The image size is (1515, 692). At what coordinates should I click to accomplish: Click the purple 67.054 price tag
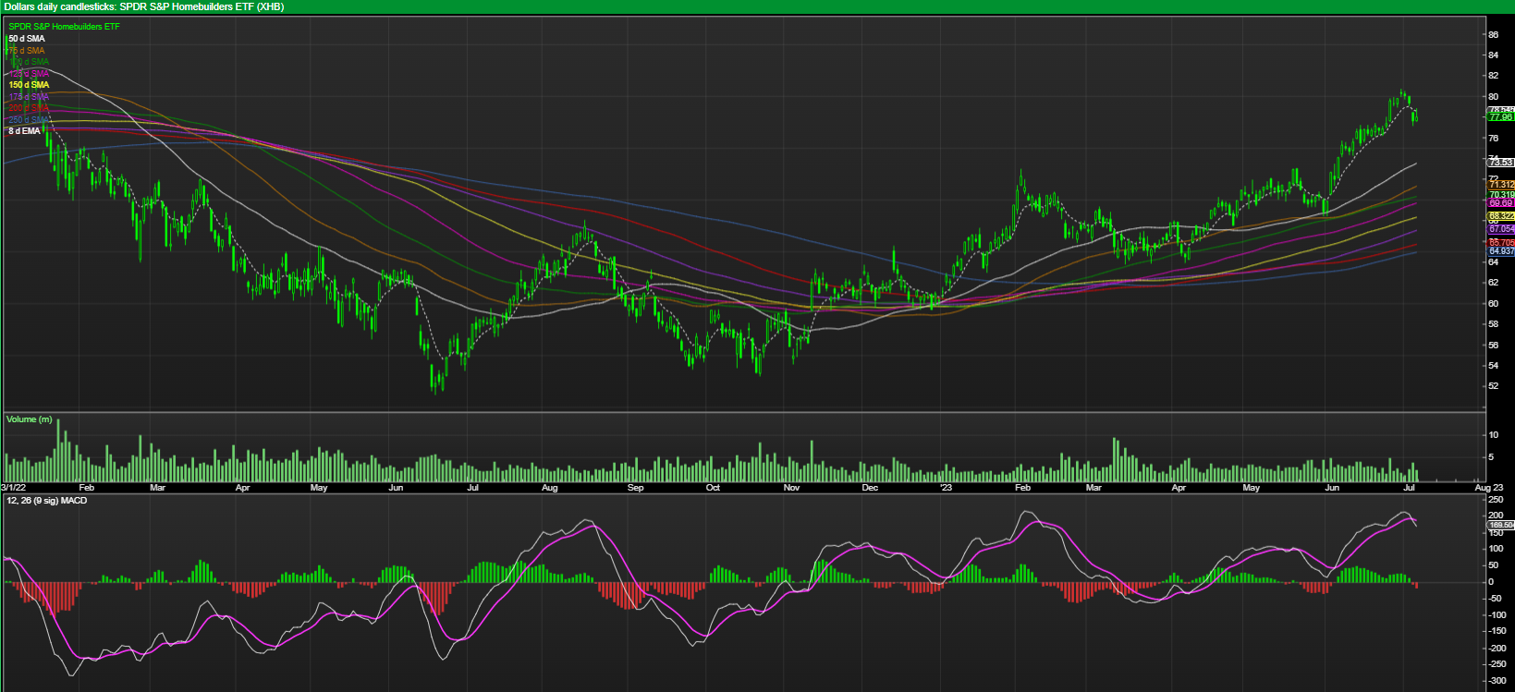1501,228
